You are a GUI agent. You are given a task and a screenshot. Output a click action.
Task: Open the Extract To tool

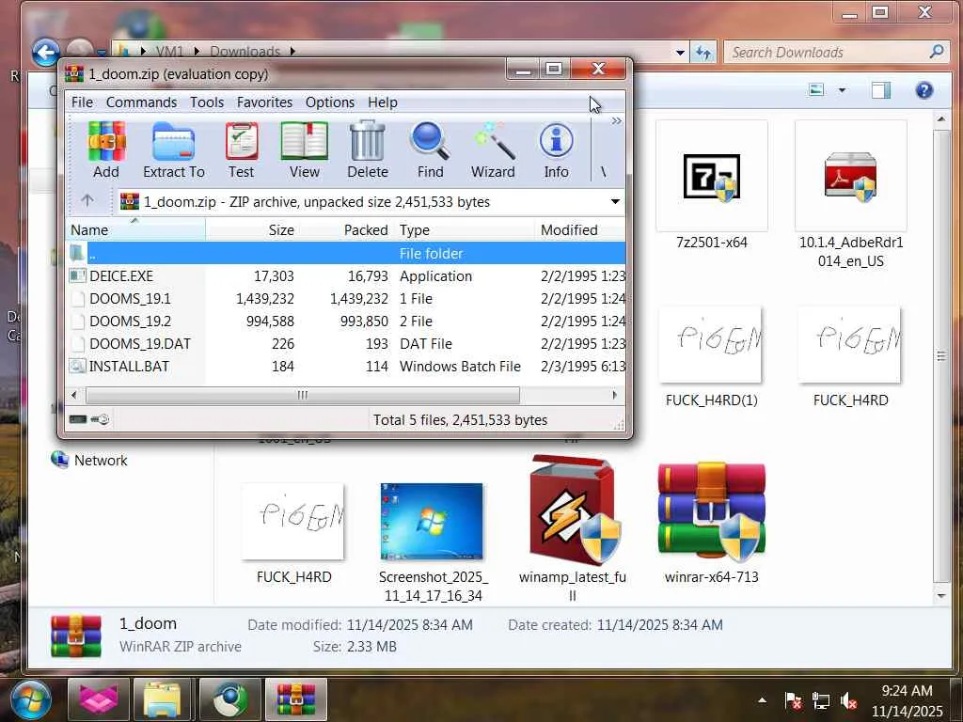pos(174,150)
